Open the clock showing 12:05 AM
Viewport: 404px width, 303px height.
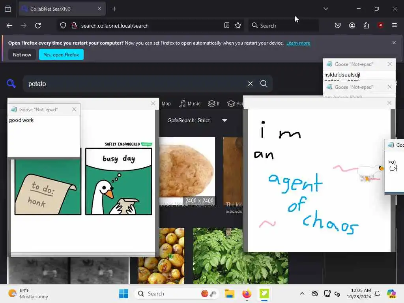pos(359,294)
